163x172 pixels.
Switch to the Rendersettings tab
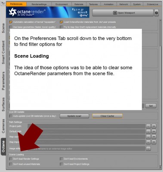39,4
